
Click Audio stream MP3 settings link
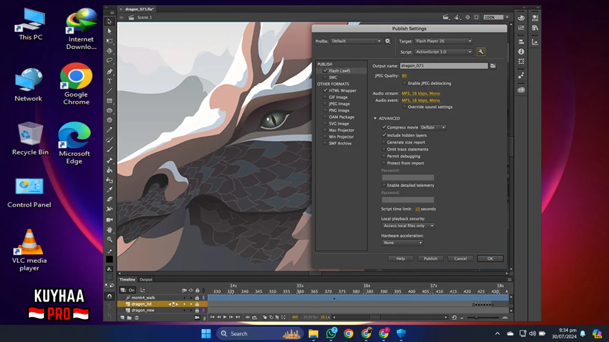coord(421,94)
